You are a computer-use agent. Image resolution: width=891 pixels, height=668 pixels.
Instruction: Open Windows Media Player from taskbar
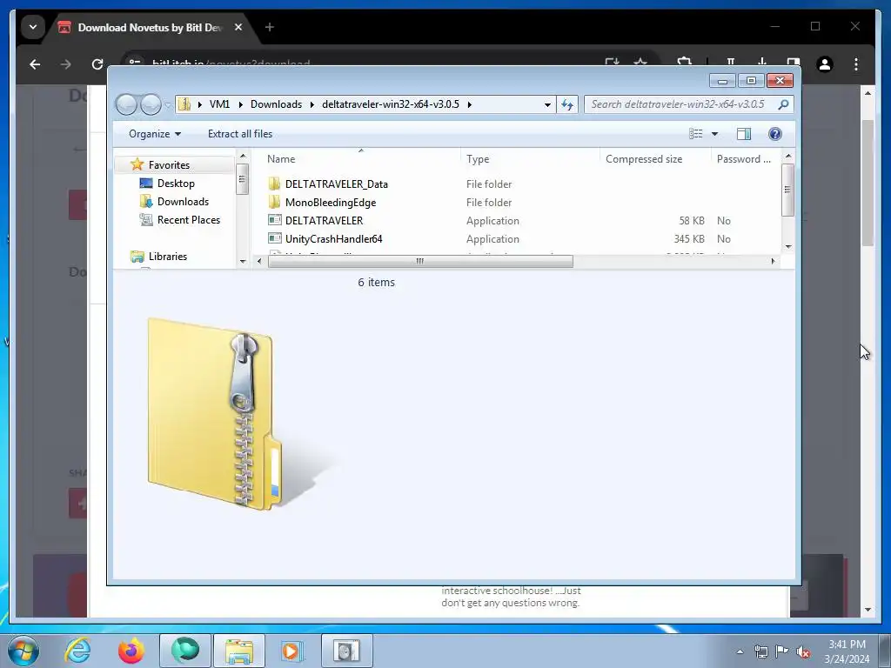click(x=293, y=651)
